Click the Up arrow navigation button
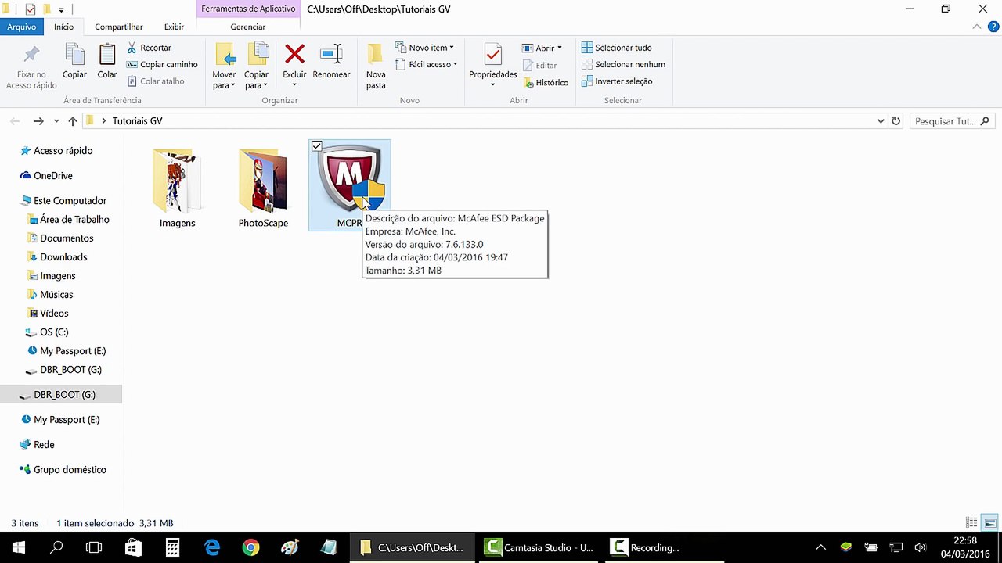 coord(73,121)
